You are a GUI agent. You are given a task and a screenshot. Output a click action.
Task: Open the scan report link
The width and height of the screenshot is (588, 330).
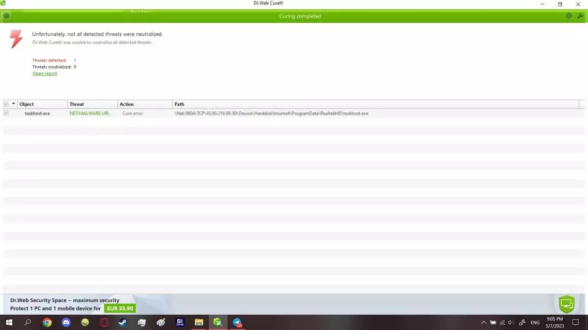tap(44, 73)
